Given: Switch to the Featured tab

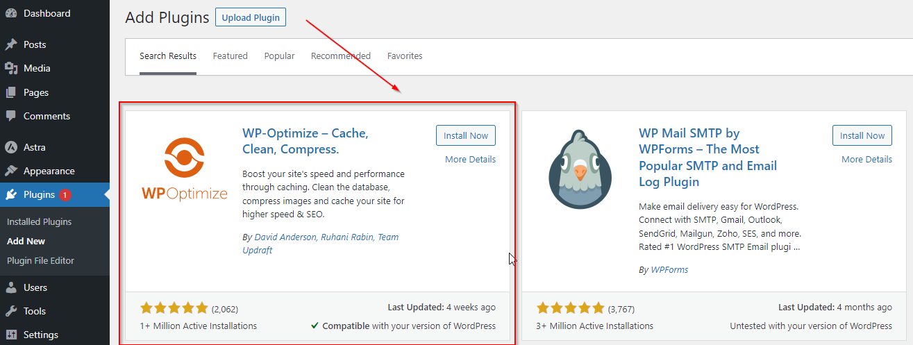Looking at the screenshot, I should pyautogui.click(x=231, y=56).
